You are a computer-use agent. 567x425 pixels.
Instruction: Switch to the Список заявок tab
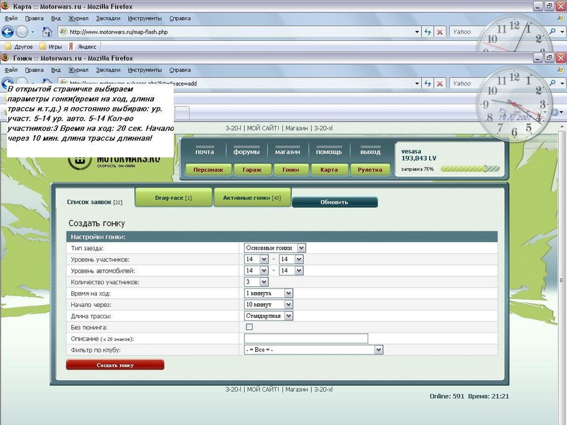94,202
